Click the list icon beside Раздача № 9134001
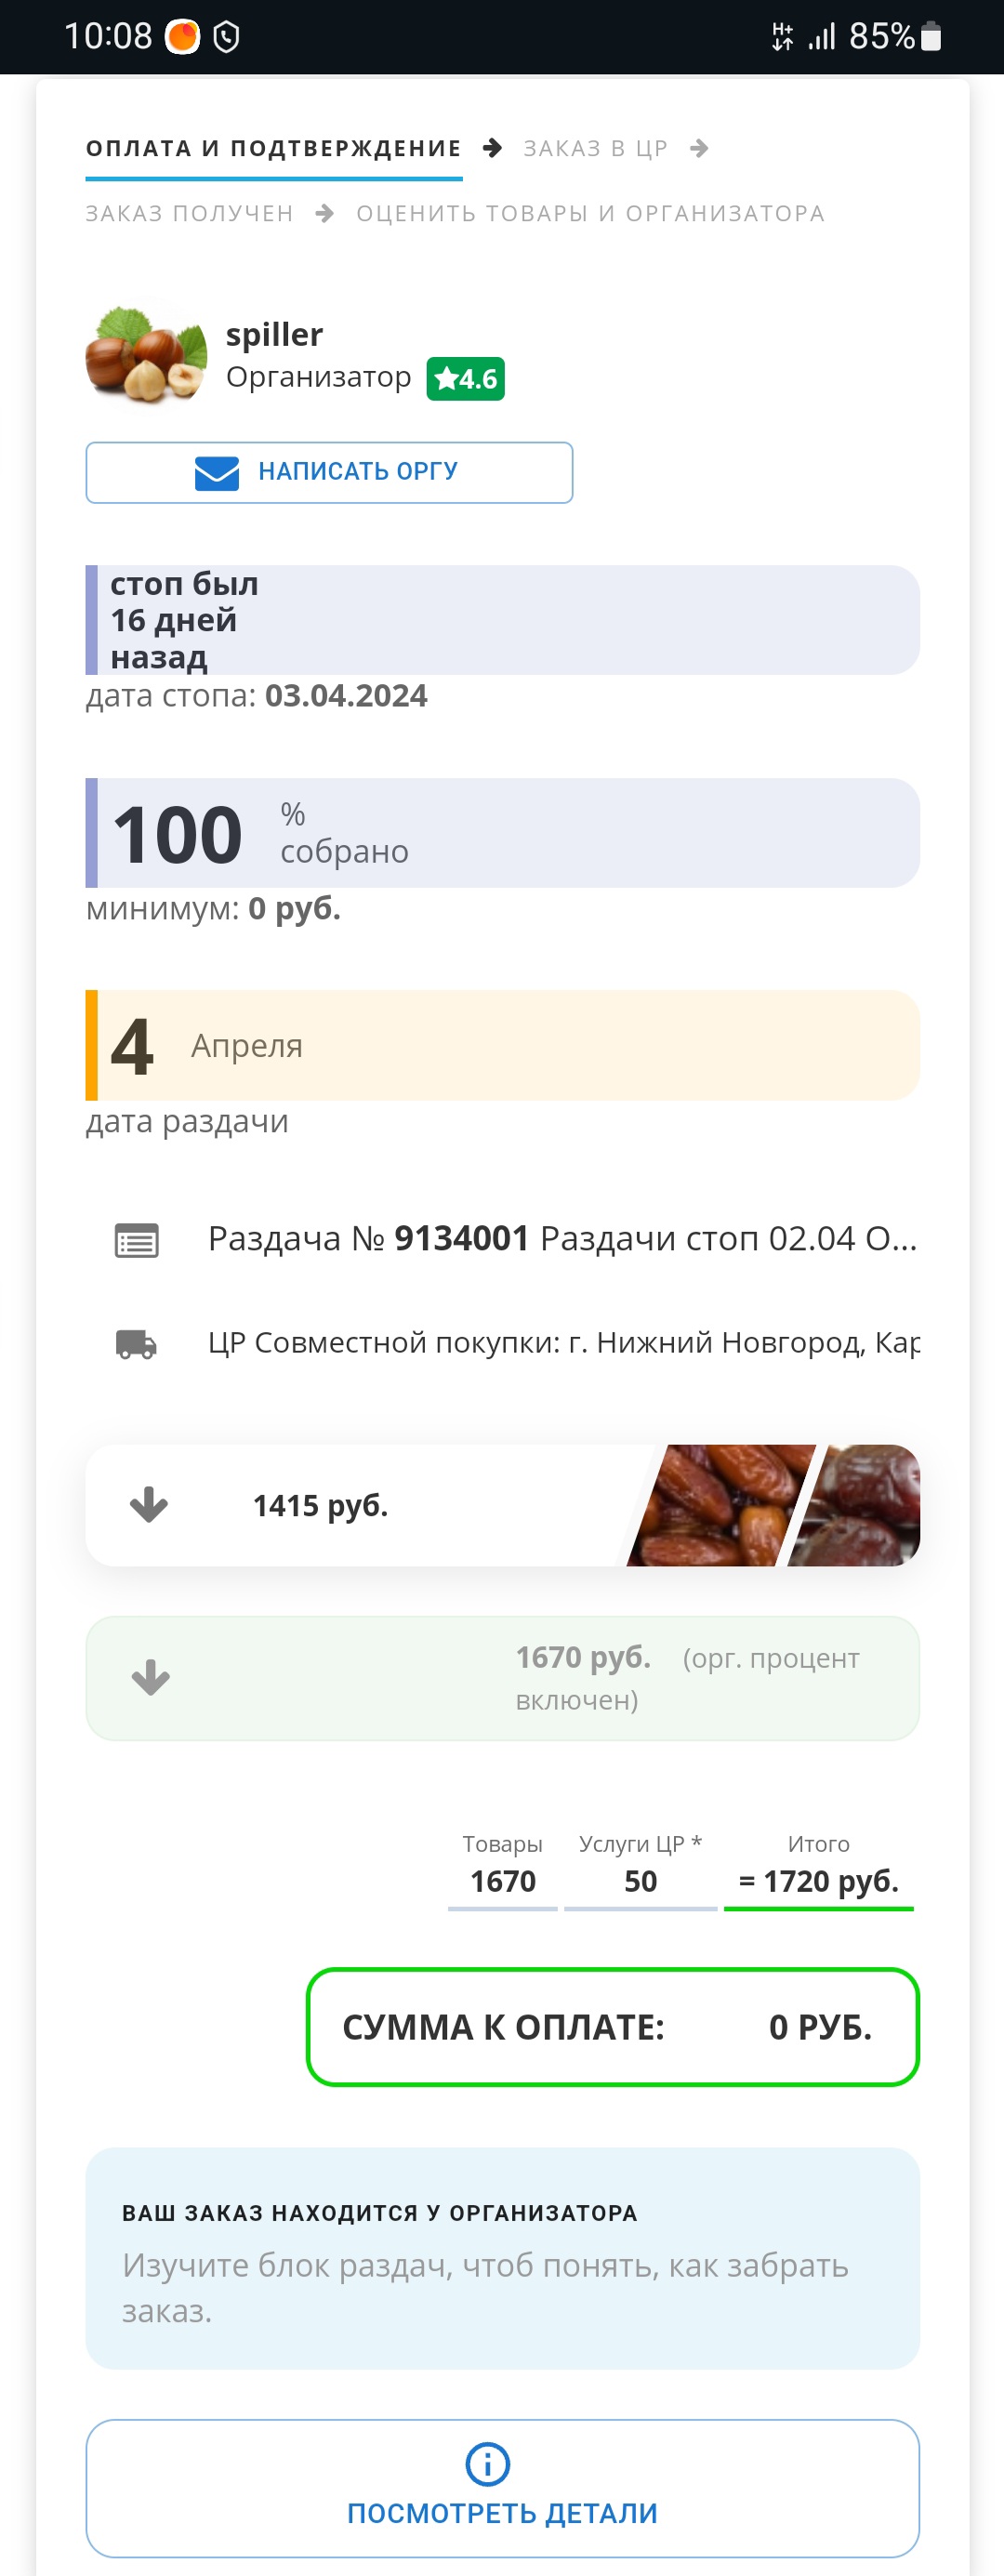This screenshot has width=1004, height=2576. (136, 1241)
